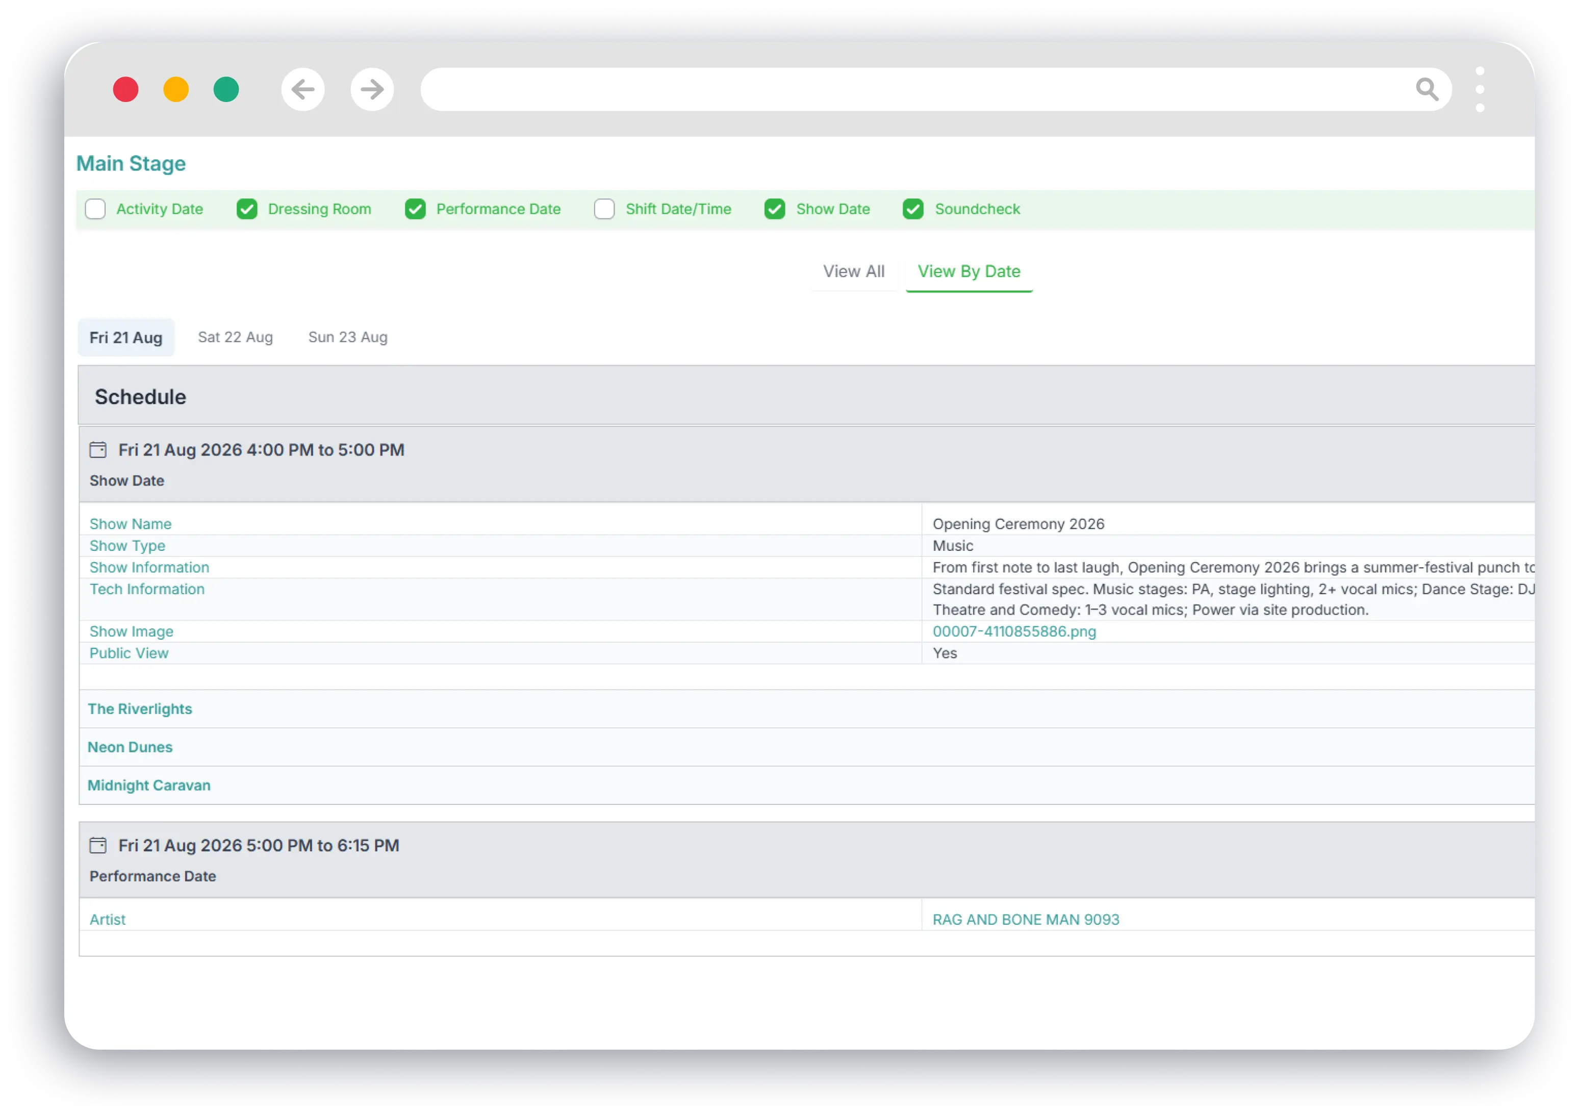Screen dimensions: 1578x1115
Task: Open RAG AND BONE MAN 9093 artist link
Action: [1026, 919]
